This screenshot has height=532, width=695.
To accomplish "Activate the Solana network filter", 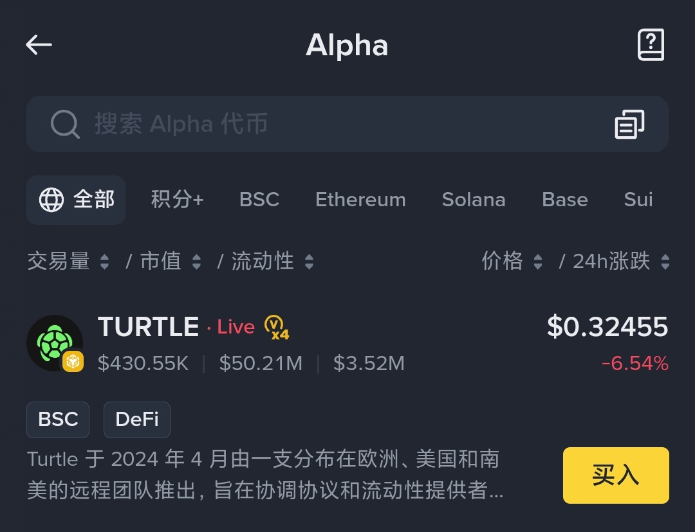I will point(474,199).
